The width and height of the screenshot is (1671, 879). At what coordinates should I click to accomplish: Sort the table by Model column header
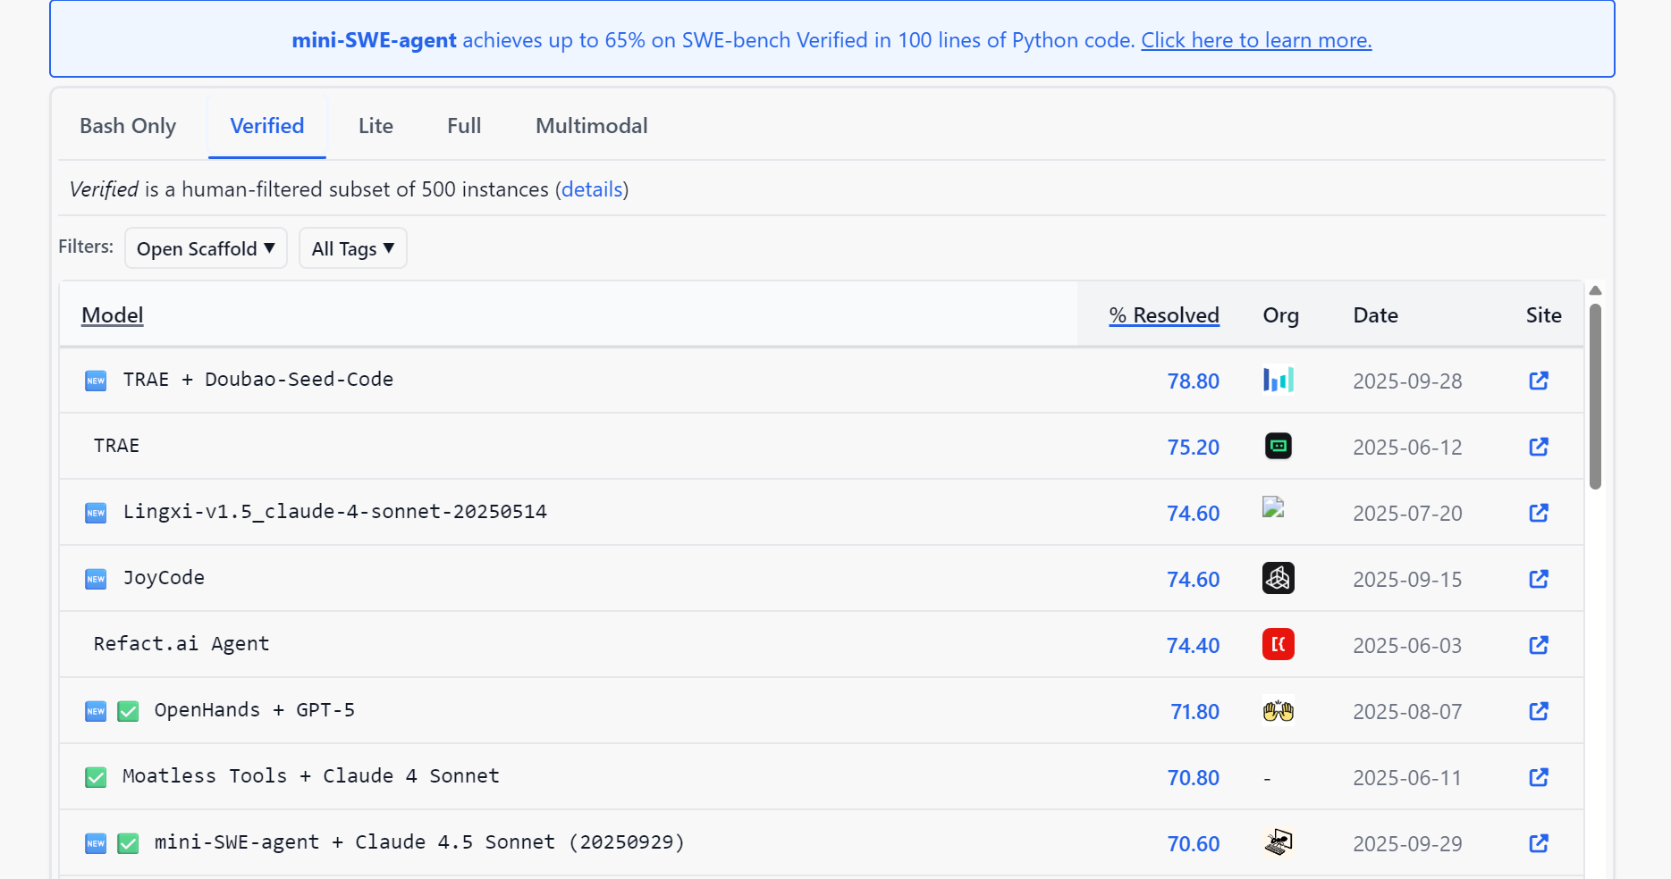point(112,315)
